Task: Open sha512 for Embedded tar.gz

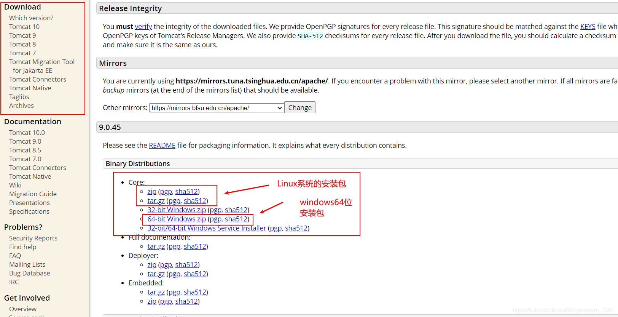Action: coord(195,292)
